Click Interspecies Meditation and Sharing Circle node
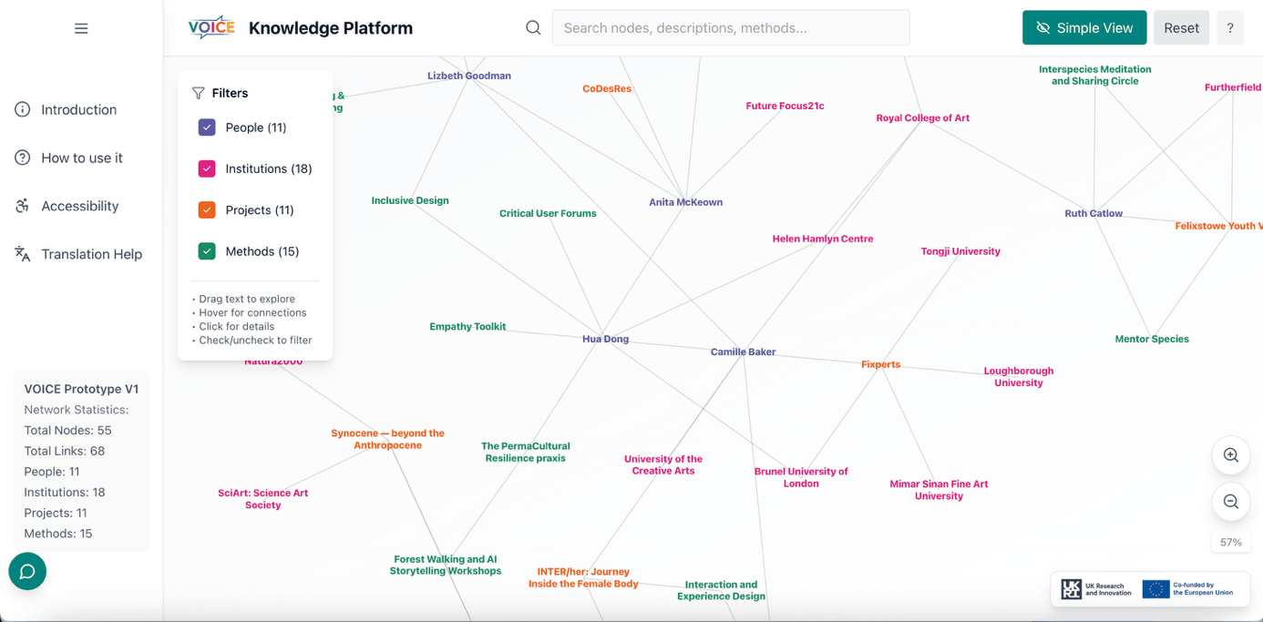1263x622 pixels. [x=1094, y=75]
